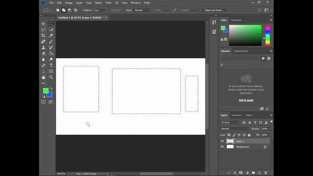
Task: Switch to the Adjustments tab
Action: [241, 51]
